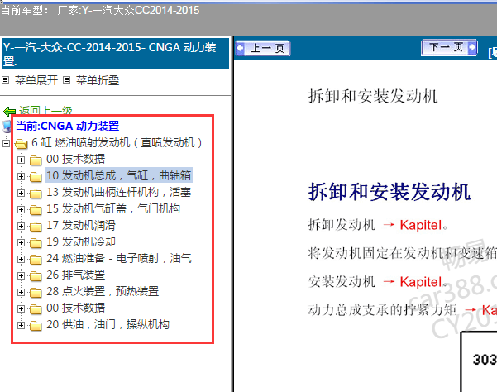Click the green back arrow icon
This screenshot has height=392, width=497.
click(9, 111)
